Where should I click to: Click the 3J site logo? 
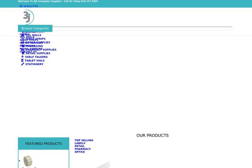tap(29, 17)
